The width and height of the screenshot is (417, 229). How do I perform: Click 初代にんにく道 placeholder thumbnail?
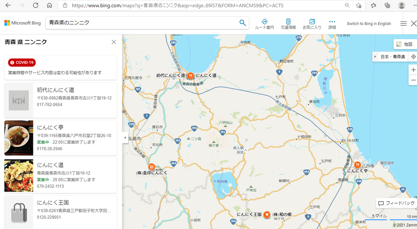pyautogui.click(x=19, y=100)
